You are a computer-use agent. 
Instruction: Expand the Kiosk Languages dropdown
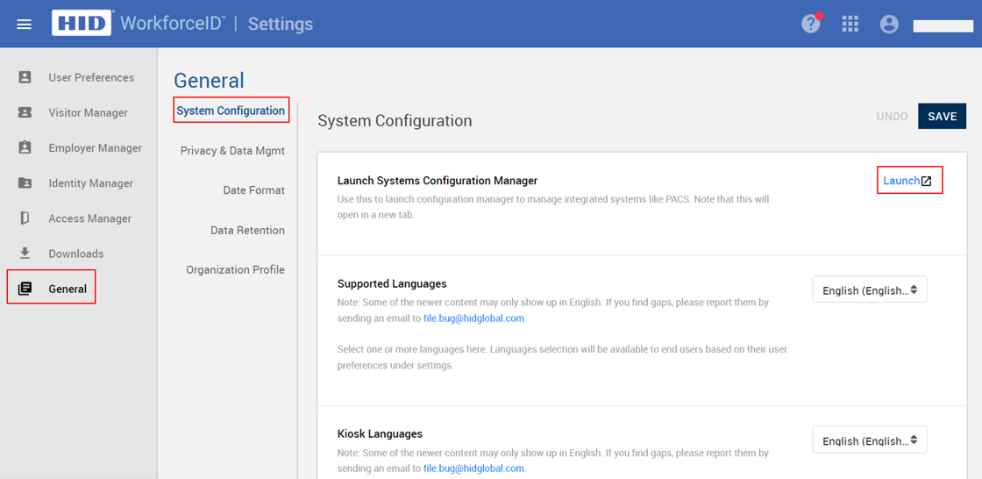(x=869, y=440)
